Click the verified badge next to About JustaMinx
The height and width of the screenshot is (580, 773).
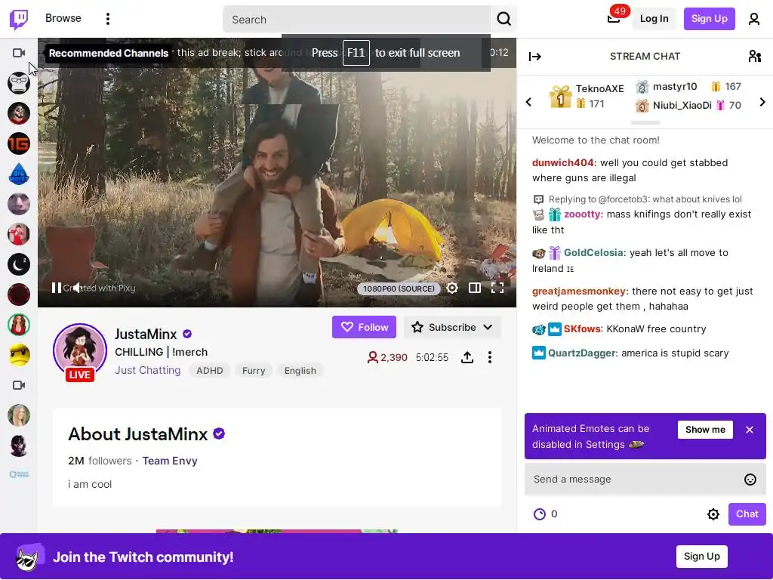point(219,433)
